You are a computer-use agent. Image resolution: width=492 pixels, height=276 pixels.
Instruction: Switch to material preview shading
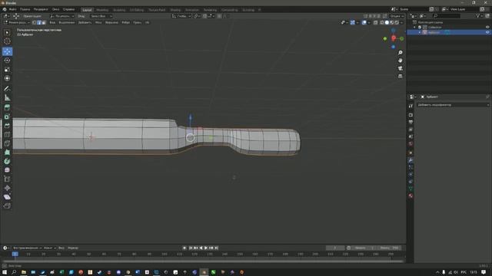point(392,22)
